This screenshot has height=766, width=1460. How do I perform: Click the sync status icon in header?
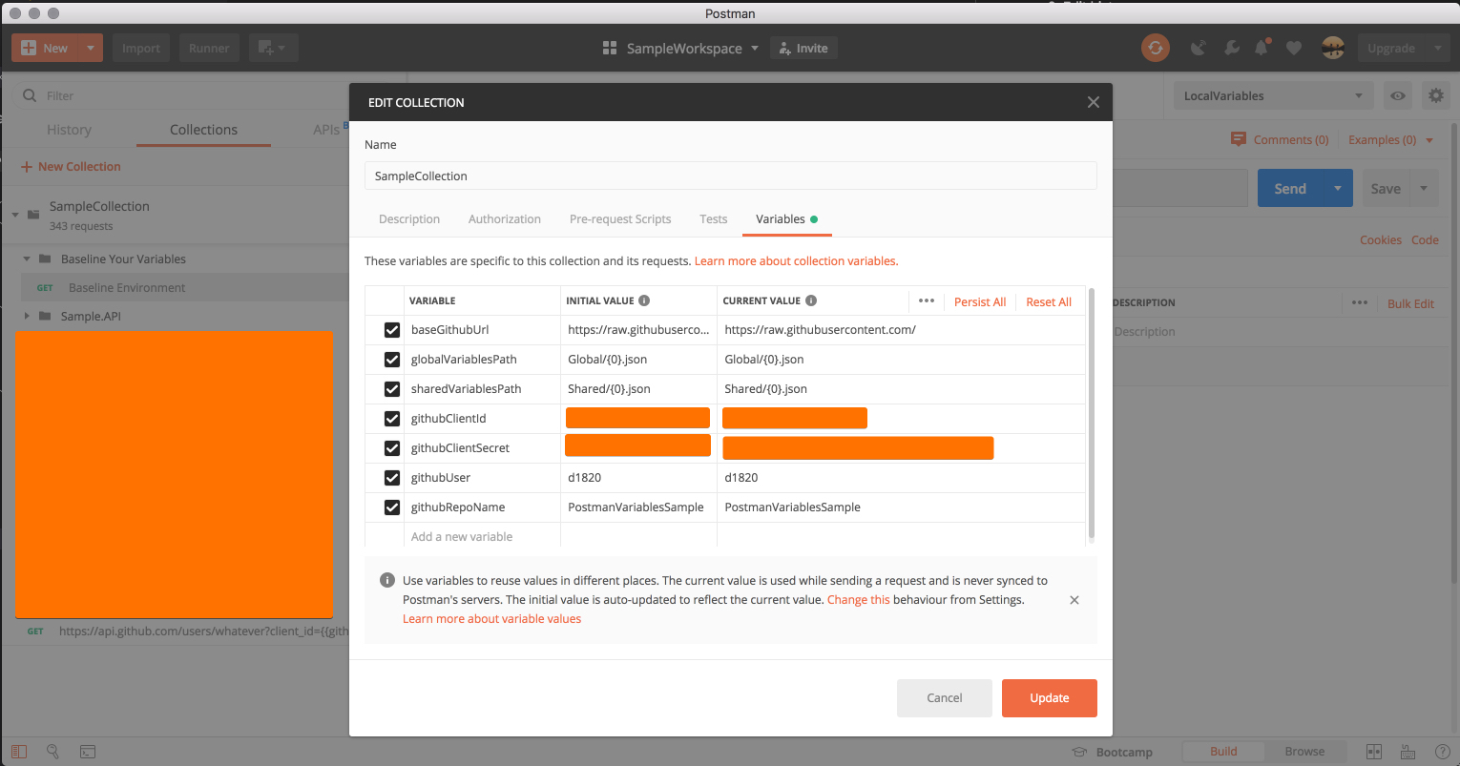coord(1155,48)
